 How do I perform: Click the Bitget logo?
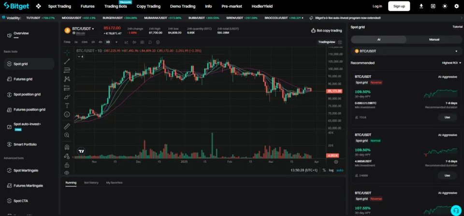tap(17, 6)
